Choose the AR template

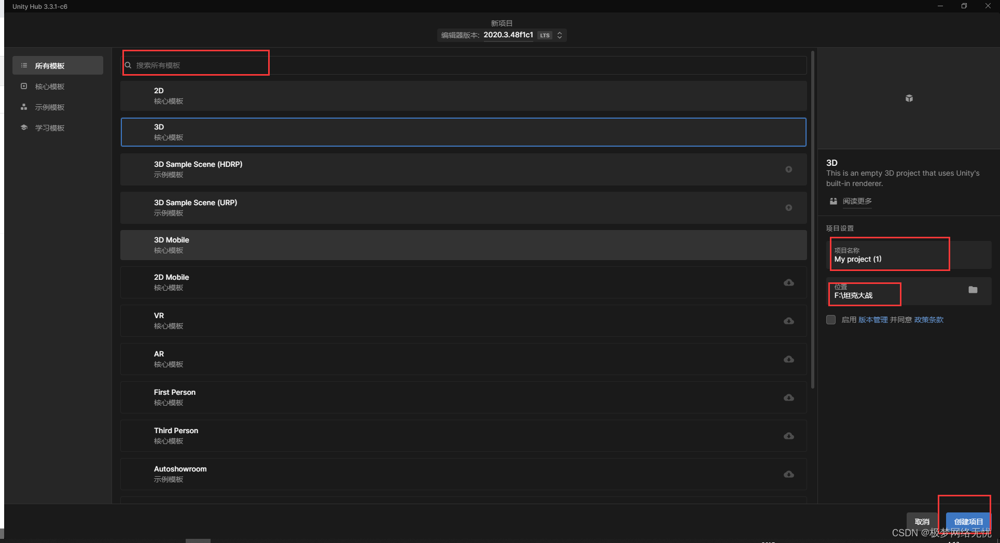point(463,359)
